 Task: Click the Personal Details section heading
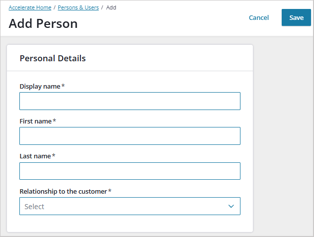[x=53, y=58]
